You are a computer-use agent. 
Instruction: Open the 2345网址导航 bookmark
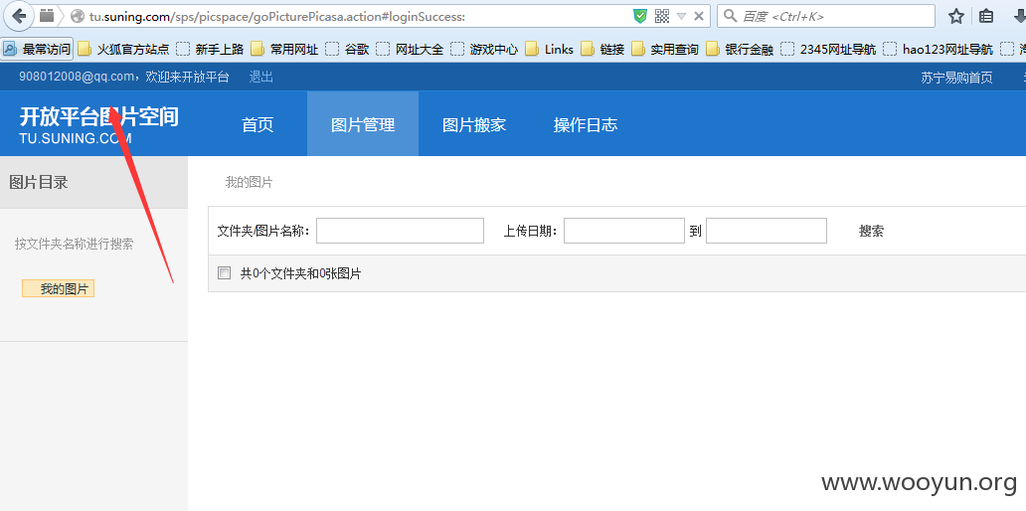tap(828, 49)
